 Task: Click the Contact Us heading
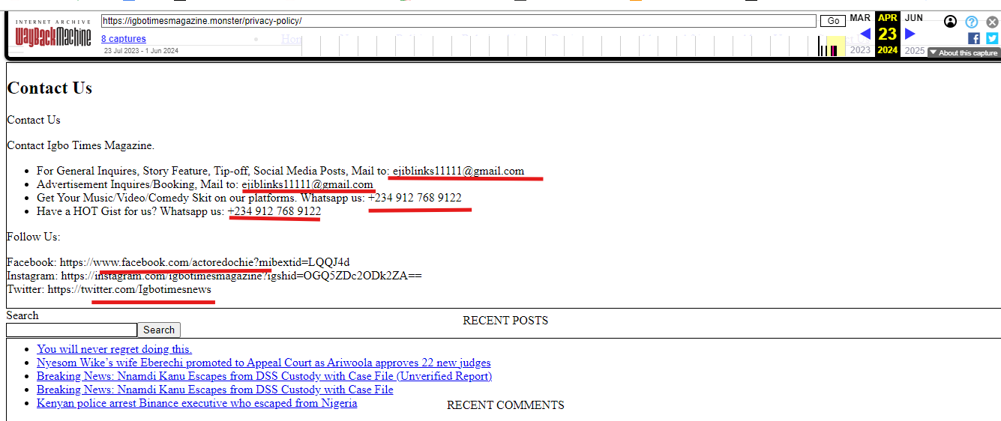pyautogui.click(x=49, y=88)
